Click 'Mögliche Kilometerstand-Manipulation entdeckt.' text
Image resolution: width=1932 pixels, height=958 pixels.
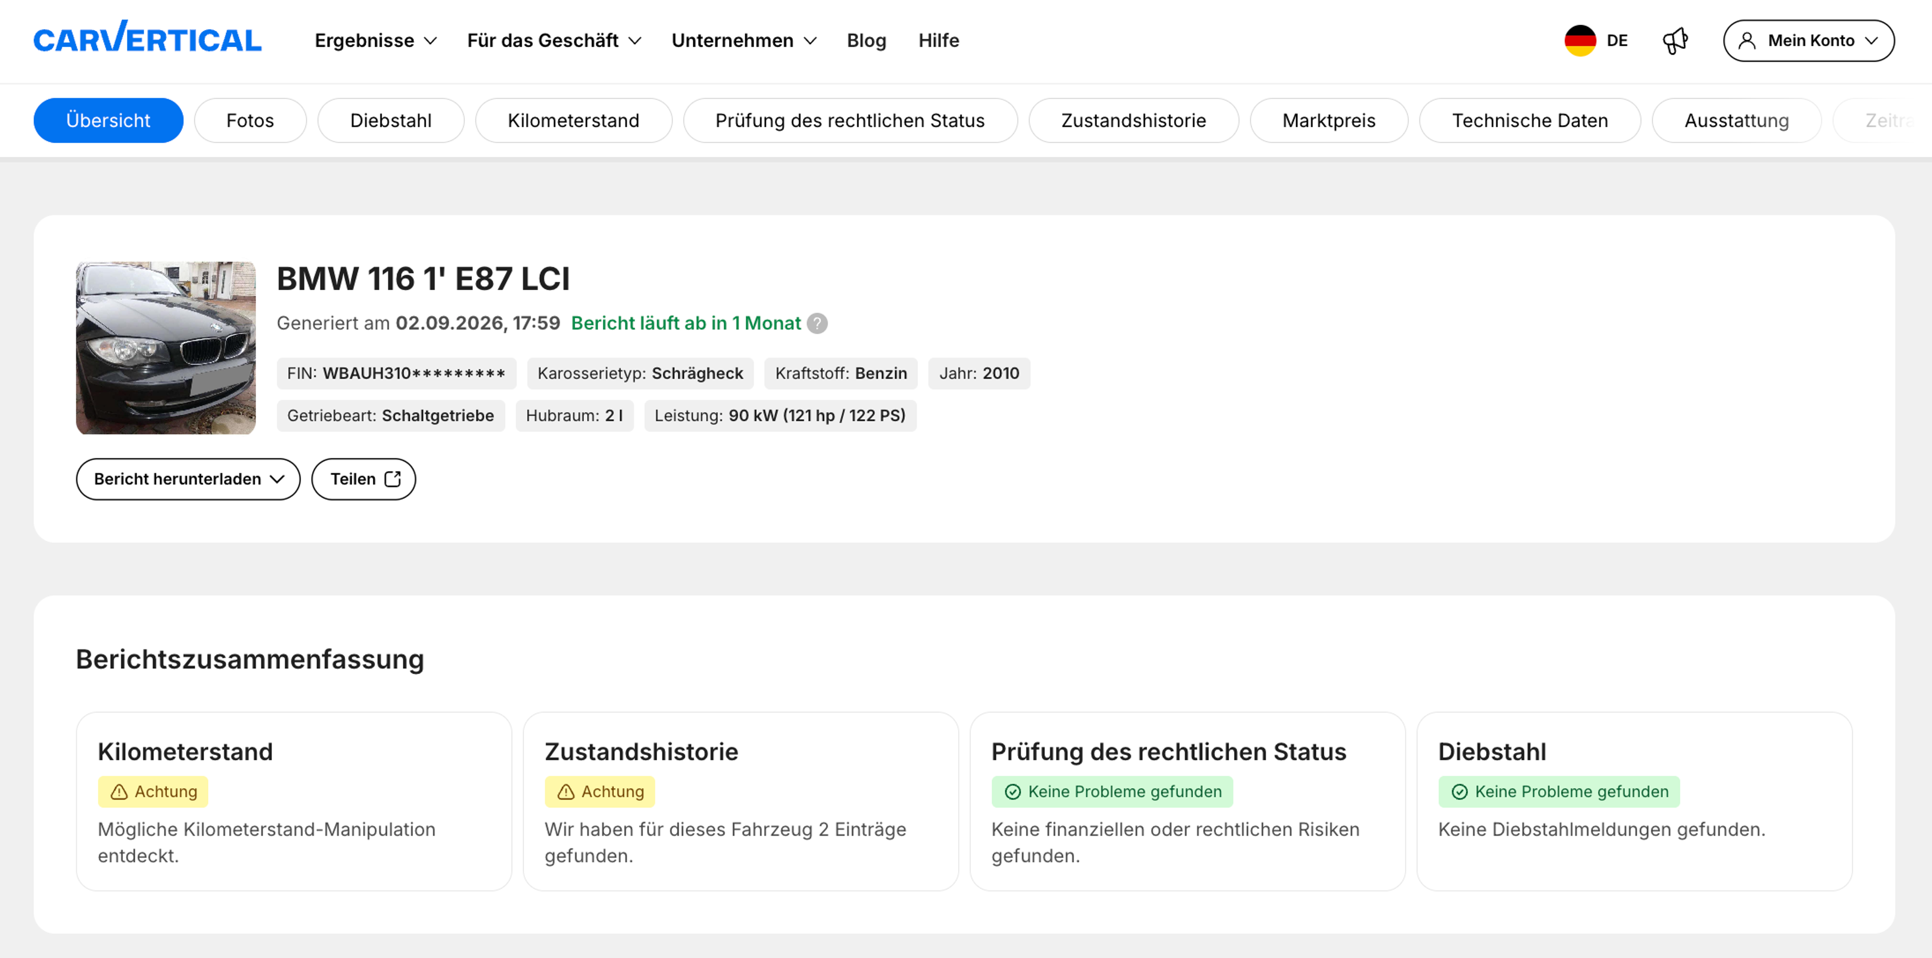266,843
